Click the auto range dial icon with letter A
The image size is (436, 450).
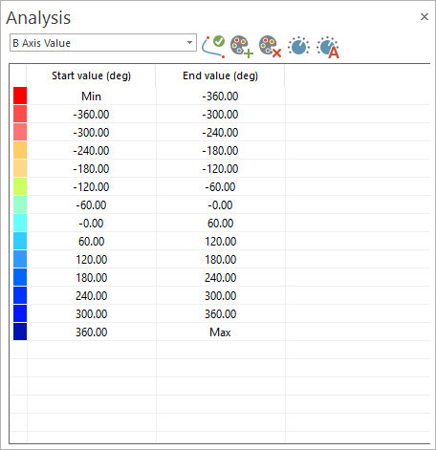coord(328,47)
